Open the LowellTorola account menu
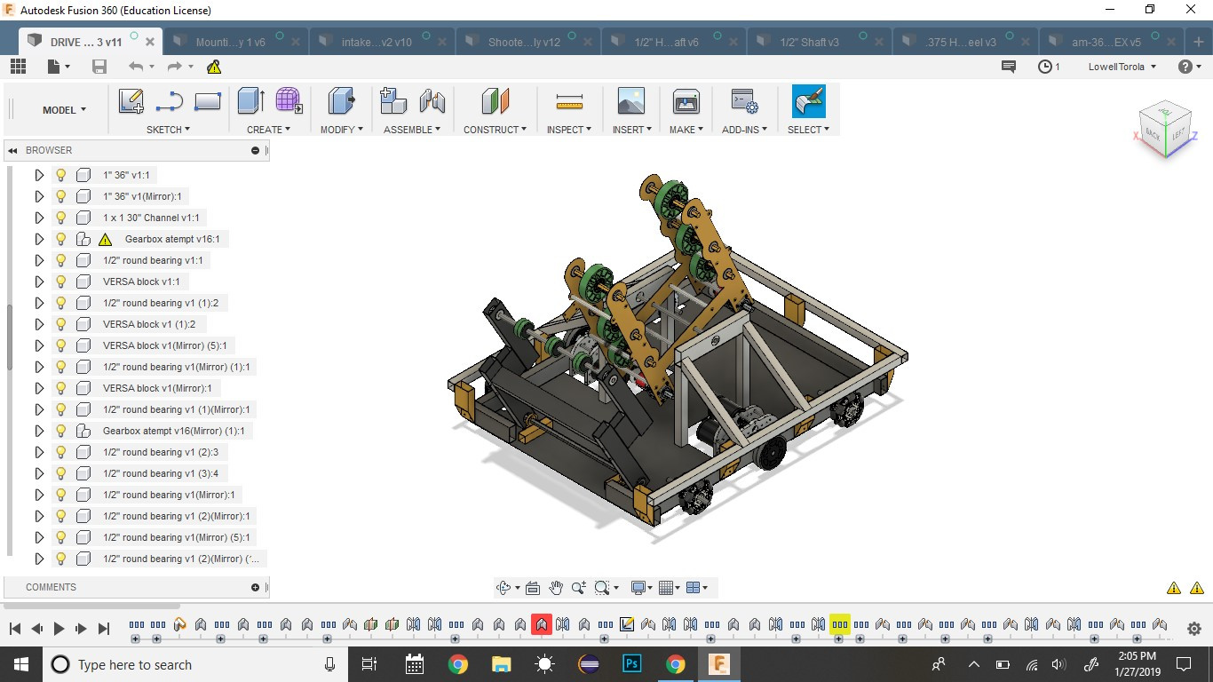1213x682 pixels. point(1122,67)
